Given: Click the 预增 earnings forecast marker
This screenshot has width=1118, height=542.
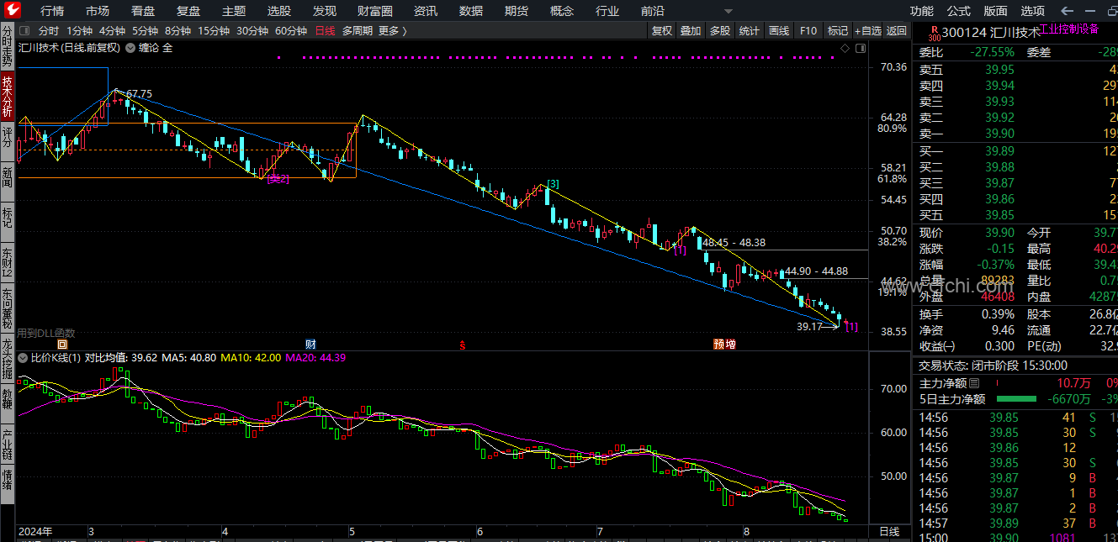Looking at the screenshot, I should 724,344.
